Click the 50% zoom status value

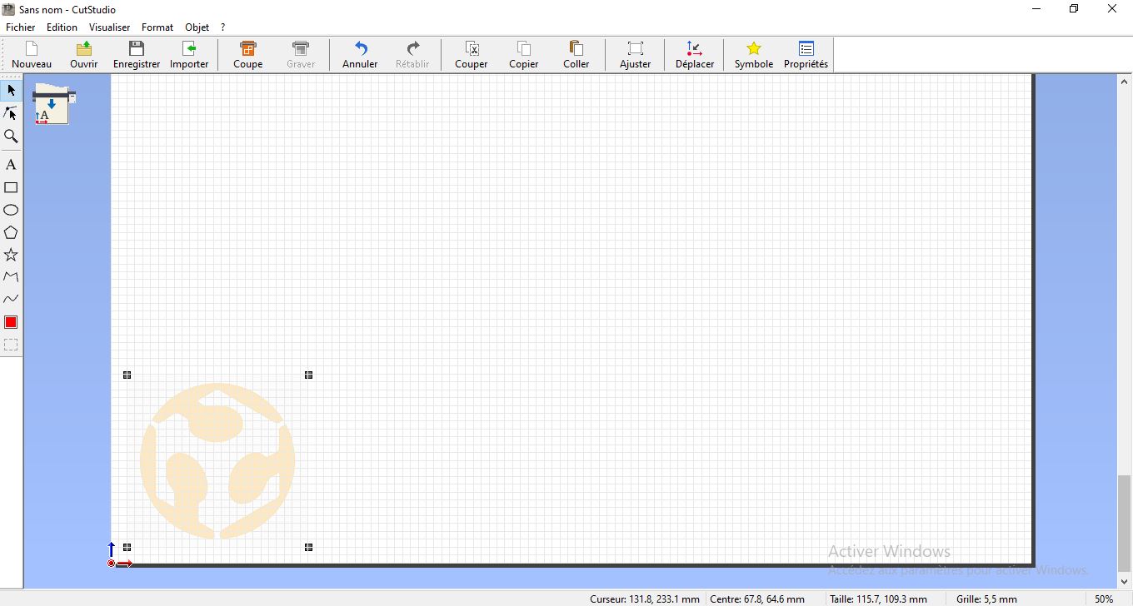(x=1104, y=599)
